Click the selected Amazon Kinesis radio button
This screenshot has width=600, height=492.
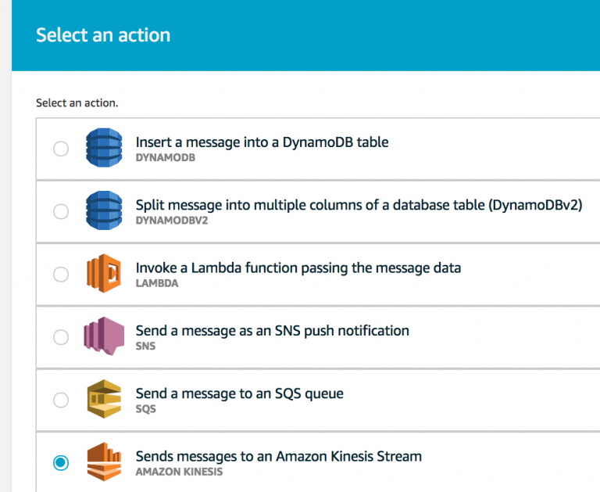[x=61, y=463]
